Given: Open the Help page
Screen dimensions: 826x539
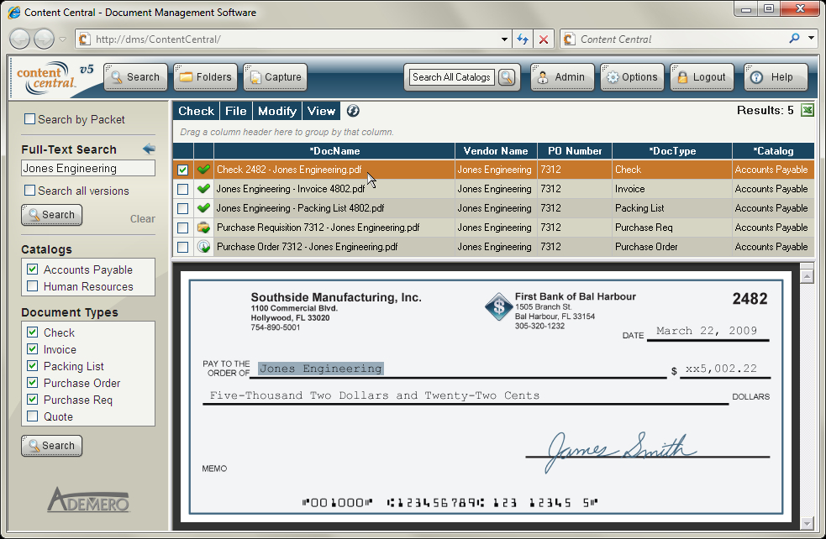Looking at the screenshot, I should (776, 77).
